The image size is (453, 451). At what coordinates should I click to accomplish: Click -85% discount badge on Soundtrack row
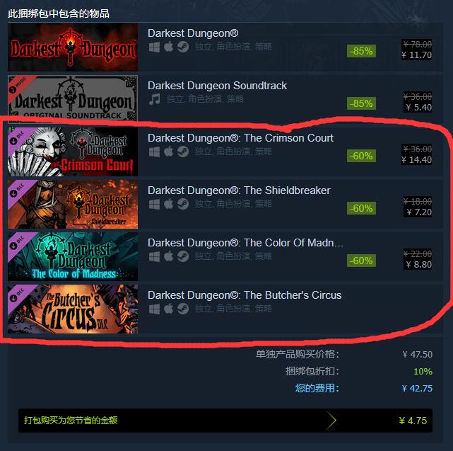point(361,103)
